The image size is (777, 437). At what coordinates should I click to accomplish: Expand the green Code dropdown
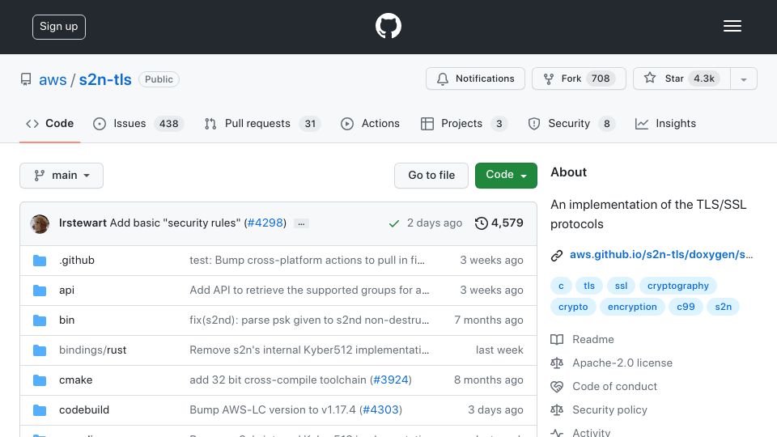click(x=506, y=176)
